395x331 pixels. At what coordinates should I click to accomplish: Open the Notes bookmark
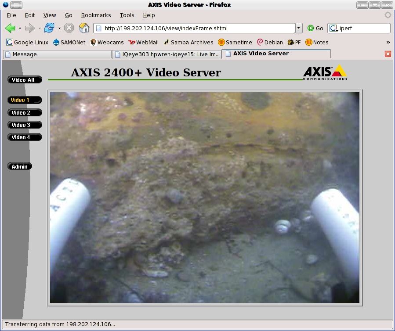coord(317,42)
